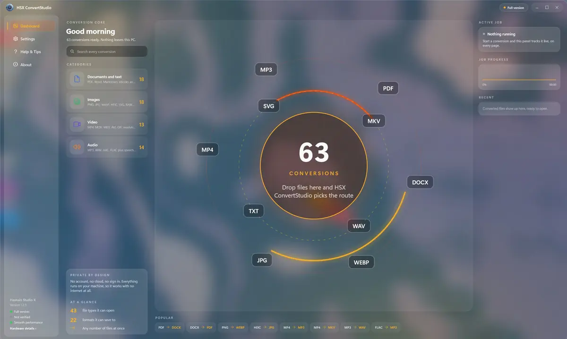Click the 00:00 elapsed time label
Viewport: 567px width, 339px height.
pos(553,85)
